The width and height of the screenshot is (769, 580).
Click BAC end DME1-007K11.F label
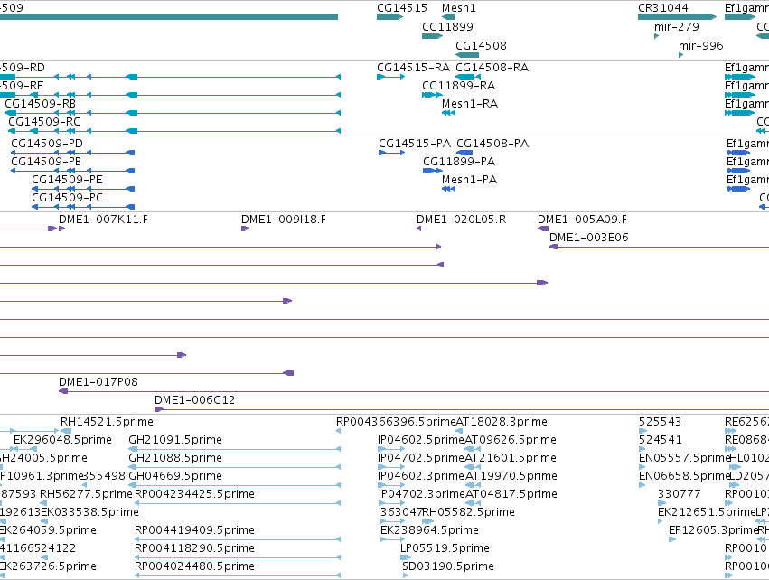click(x=103, y=220)
